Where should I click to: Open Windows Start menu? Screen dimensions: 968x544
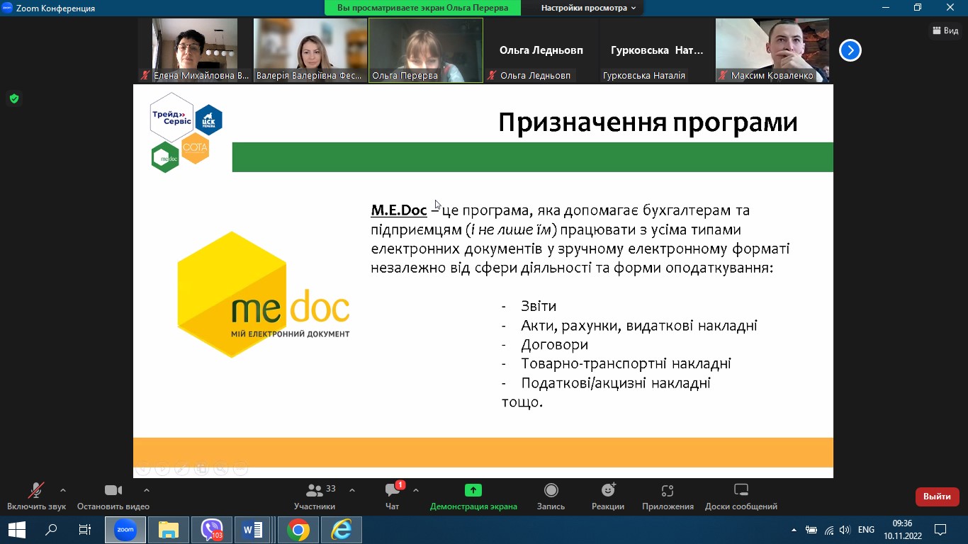(x=16, y=529)
